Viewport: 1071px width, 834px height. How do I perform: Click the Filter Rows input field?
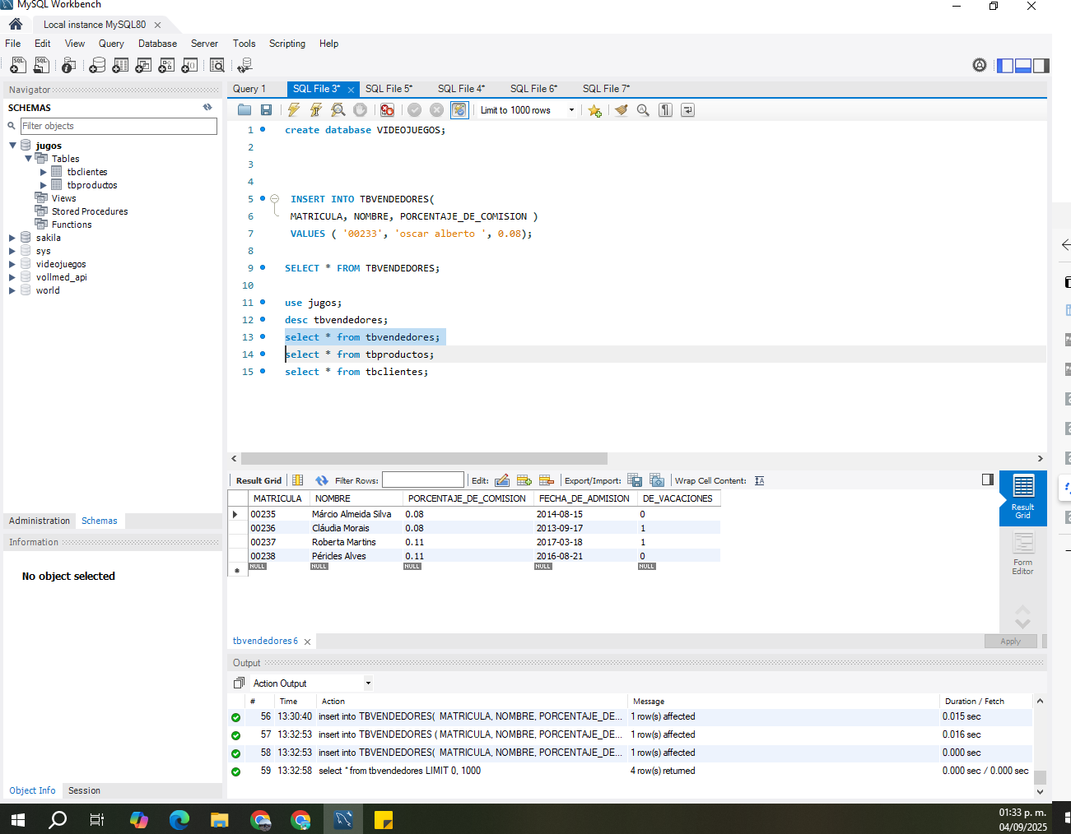coord(423,480)
